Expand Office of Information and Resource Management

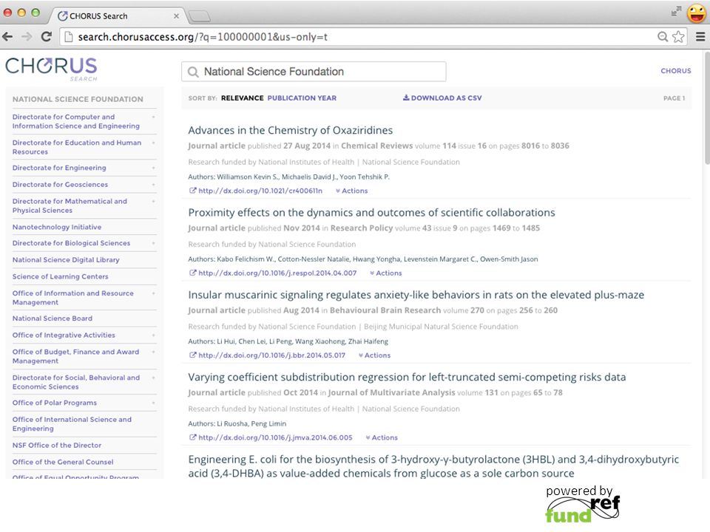tap(154, 293)
